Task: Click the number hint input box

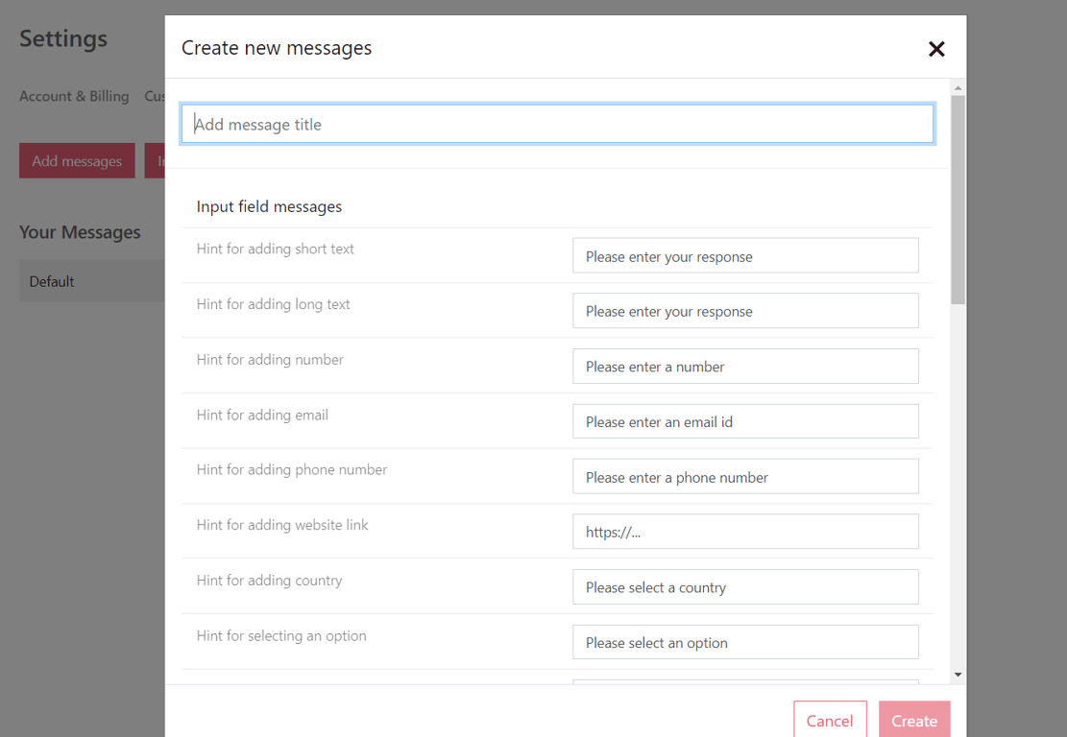Action: point(745,367)
